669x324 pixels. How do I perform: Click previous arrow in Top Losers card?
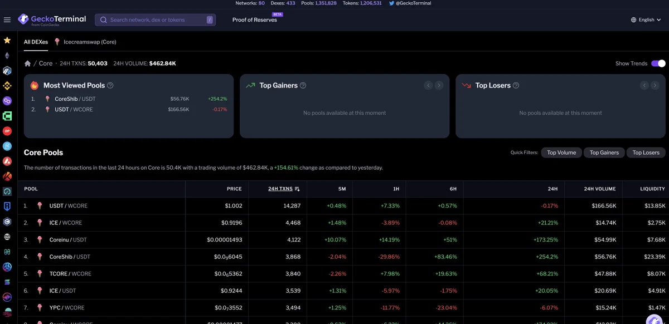644,85
